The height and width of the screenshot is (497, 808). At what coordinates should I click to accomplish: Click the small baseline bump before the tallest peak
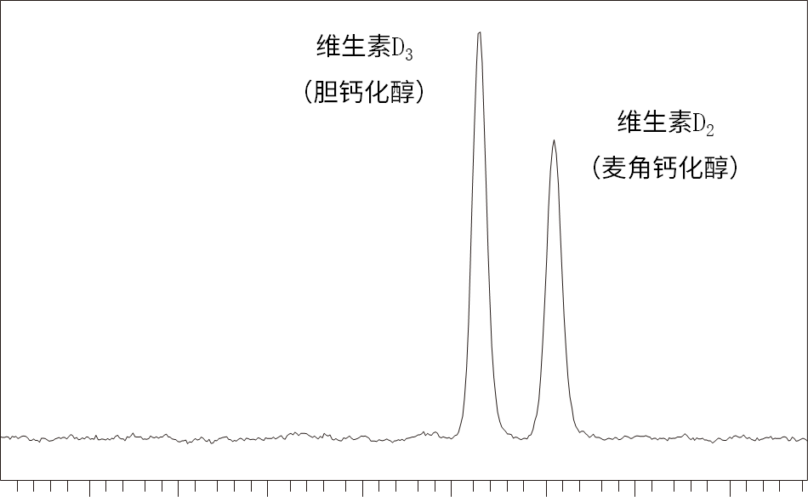425,434
